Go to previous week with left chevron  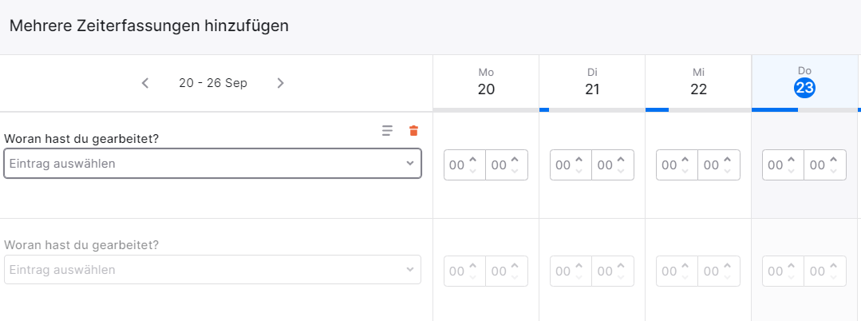point(145,83)
